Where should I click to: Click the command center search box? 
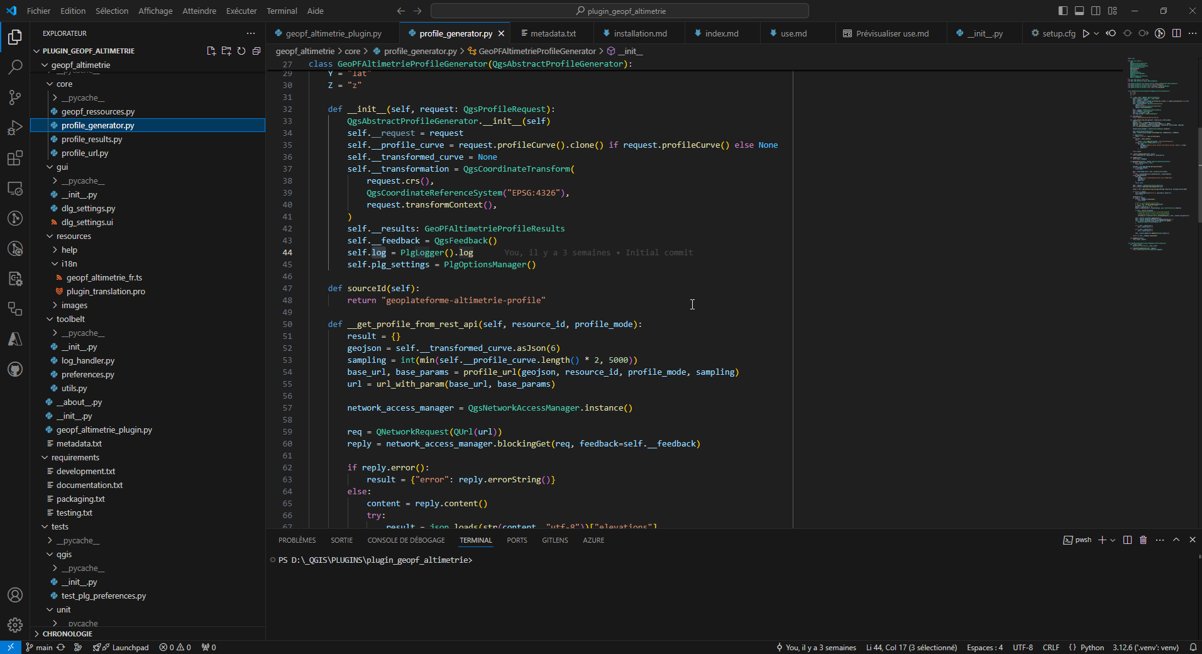tap(619, 11)
